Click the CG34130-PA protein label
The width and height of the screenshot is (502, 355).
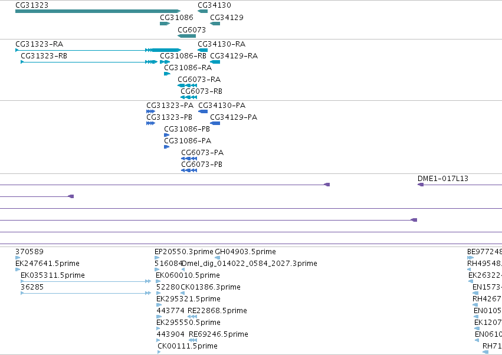tap(222, 106)
